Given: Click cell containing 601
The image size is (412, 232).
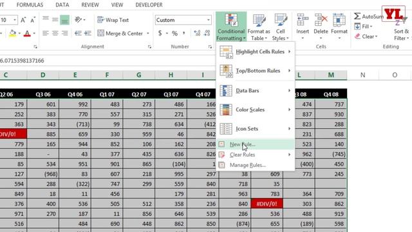Looking at the screenshot, I should click(43, 104).
